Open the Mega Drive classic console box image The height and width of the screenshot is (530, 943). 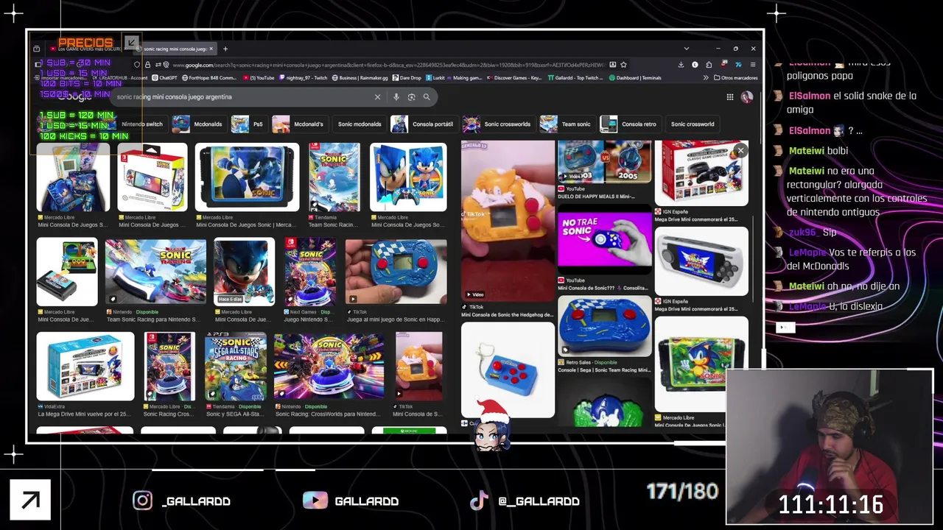[x=701, y=173]
